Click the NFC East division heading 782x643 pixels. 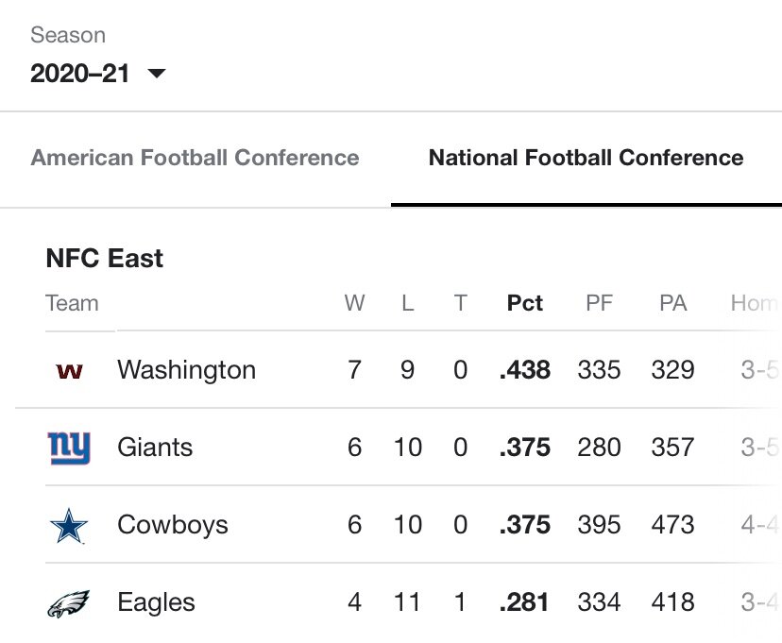pyautogui.click(x=104, y=258)
